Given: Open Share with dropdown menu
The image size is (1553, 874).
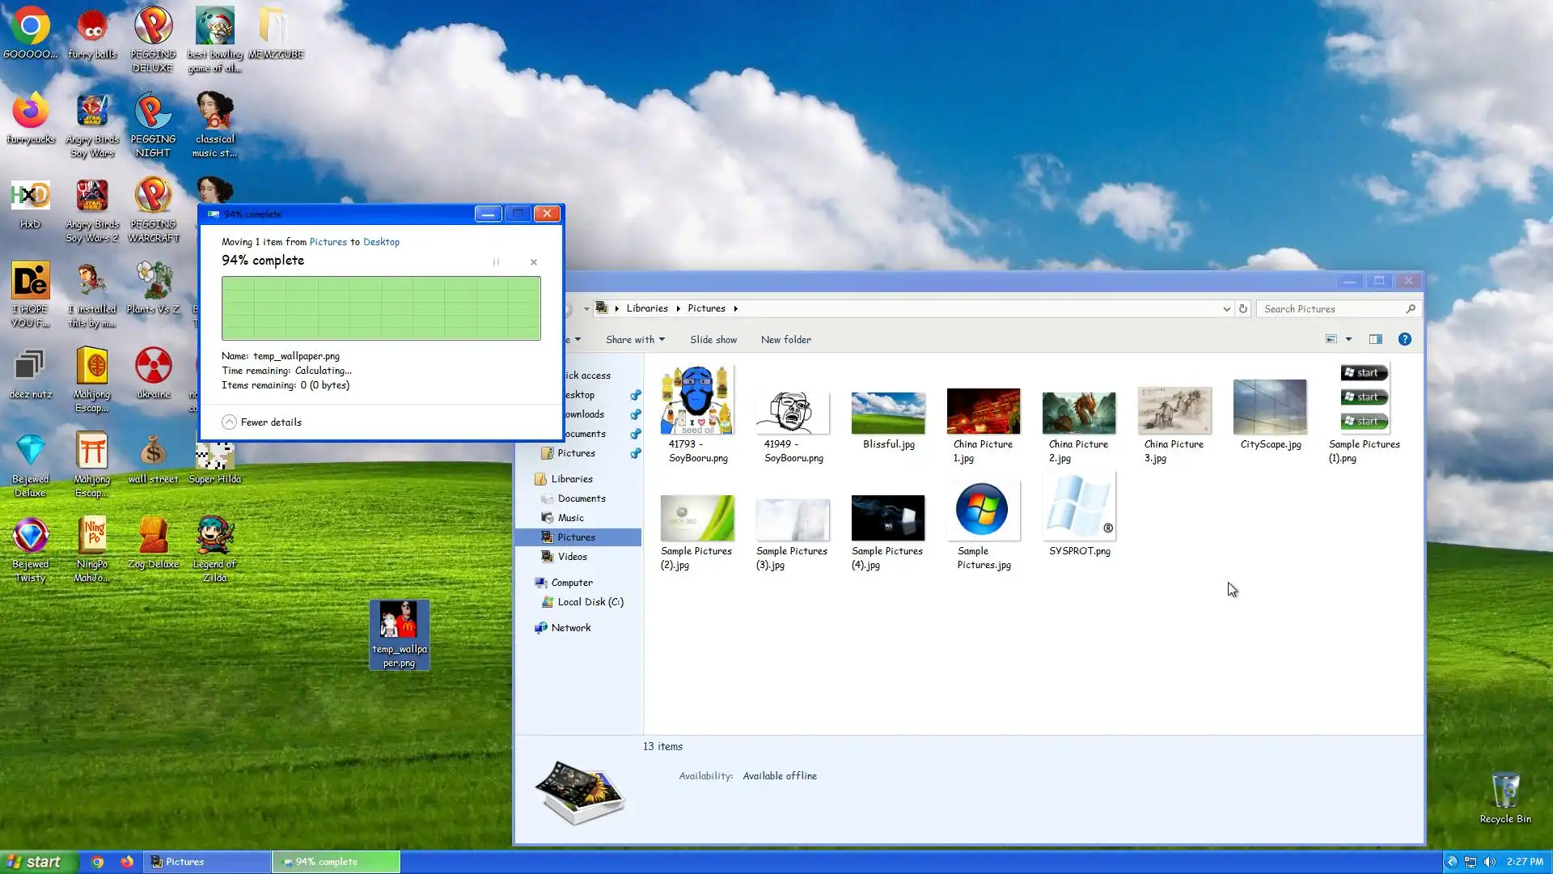Looking at the screenshot, I should coord(635,340).
